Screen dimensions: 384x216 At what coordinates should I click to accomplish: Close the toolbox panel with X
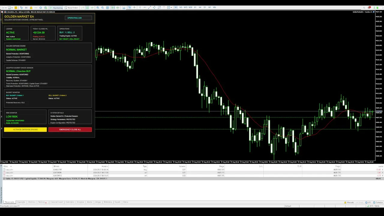pyautogui.click(x=1, y=166)
